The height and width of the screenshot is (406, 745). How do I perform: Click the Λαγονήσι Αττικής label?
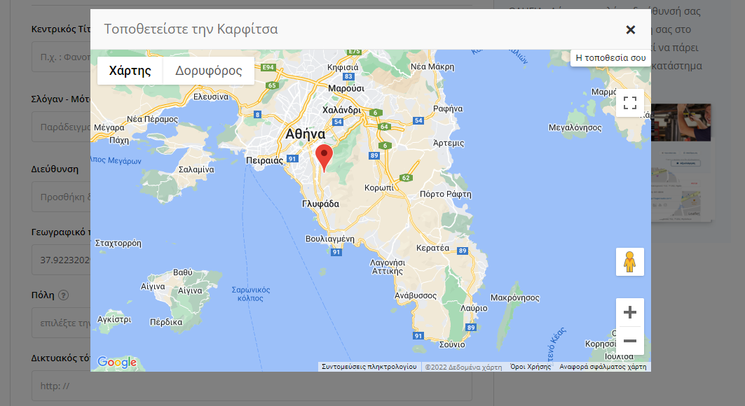[388, 267]
